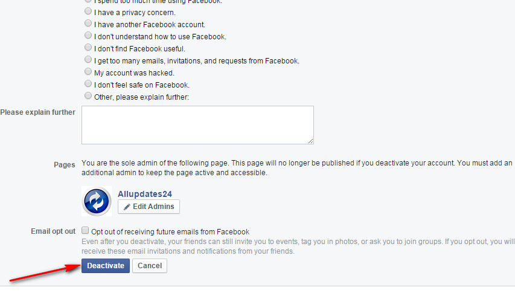Focus the "Please explain further" text box
This screenshot has height=296, width=515.
pos(197,125)
